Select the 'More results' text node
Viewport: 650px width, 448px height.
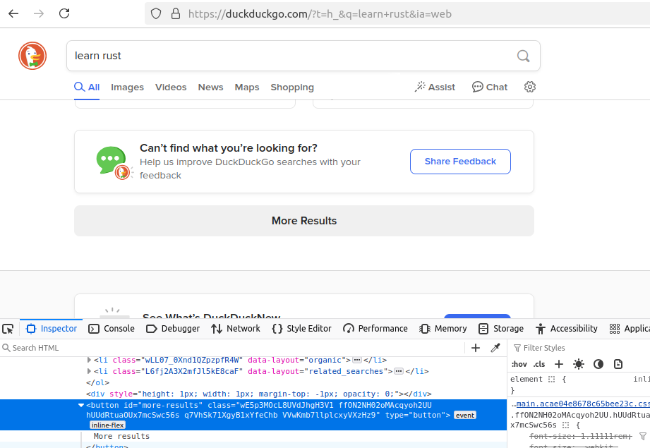(121, 436)
